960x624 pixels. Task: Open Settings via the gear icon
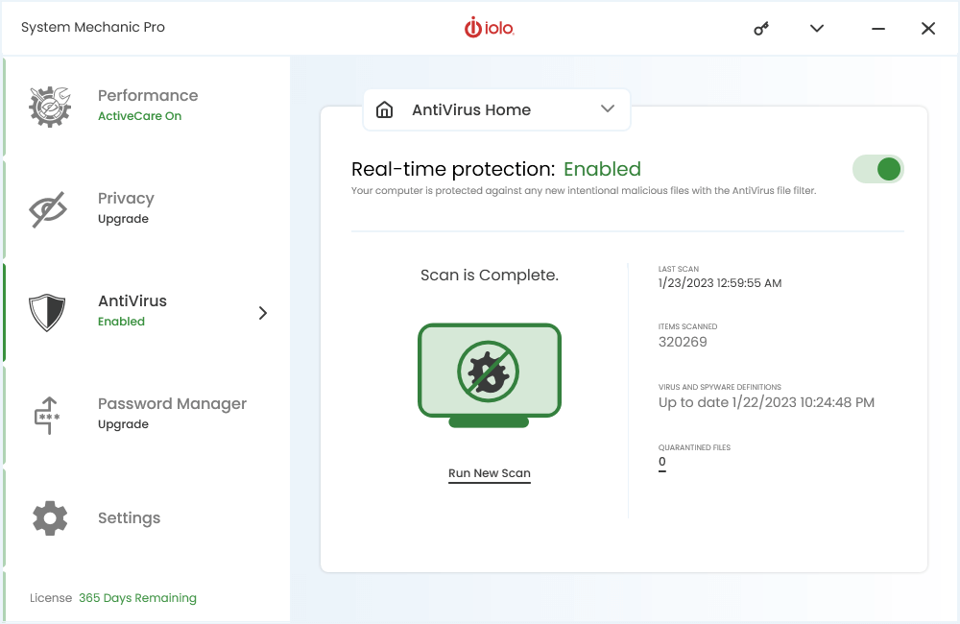pos(49,517)
